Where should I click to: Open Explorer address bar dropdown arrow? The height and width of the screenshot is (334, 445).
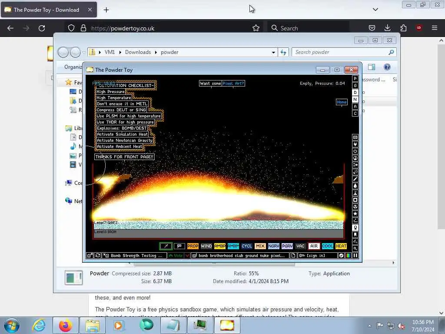(273, 52)
